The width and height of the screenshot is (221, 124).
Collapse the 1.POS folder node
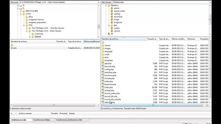click(x=21, y=14)
